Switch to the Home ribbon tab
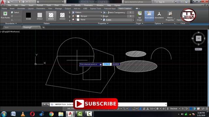Image resolution: width=209 pixels, height=117 pixels. (4, 8)
